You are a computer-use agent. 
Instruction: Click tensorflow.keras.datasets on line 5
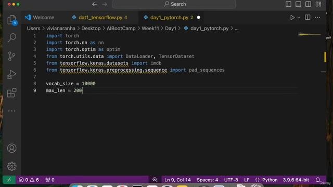[x=94, y=63]
